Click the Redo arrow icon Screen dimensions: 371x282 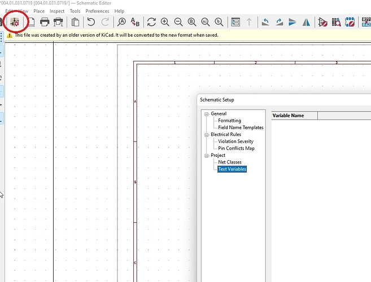[x=105, y=22]
